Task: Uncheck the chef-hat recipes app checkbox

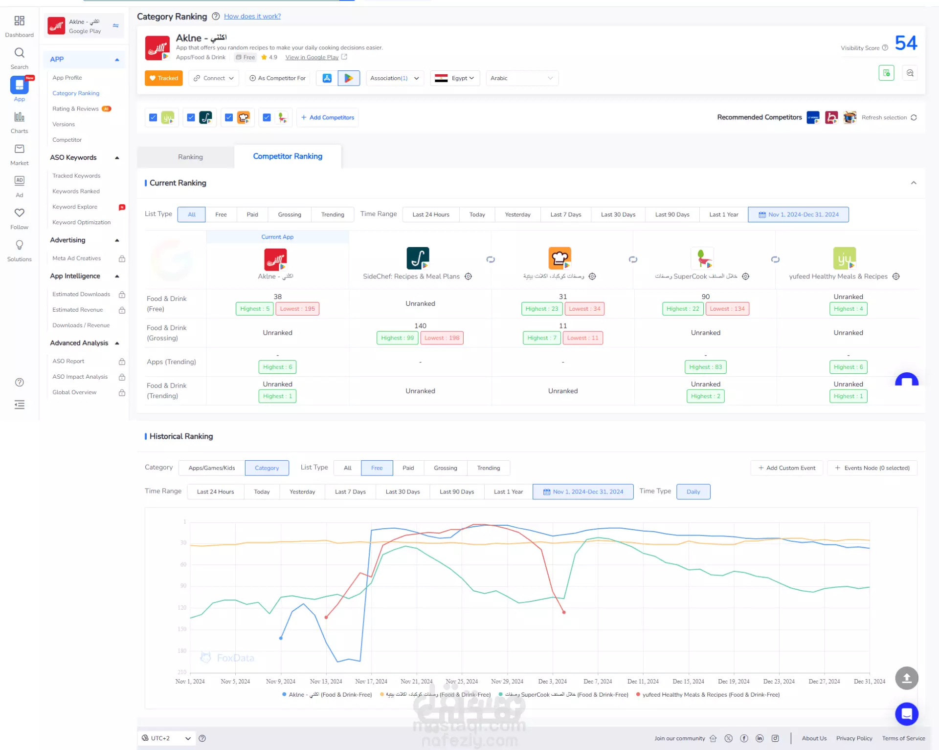Action: click(229, 117)
